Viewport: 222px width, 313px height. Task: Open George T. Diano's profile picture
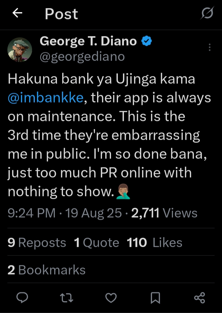[20, 50]
